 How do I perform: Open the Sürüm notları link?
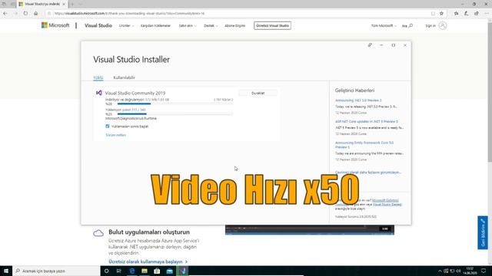(x=116, y=135)
